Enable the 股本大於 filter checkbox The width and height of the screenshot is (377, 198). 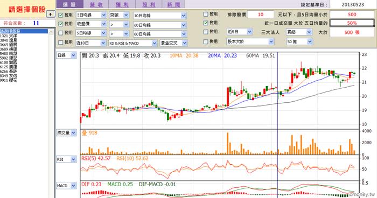206,42
